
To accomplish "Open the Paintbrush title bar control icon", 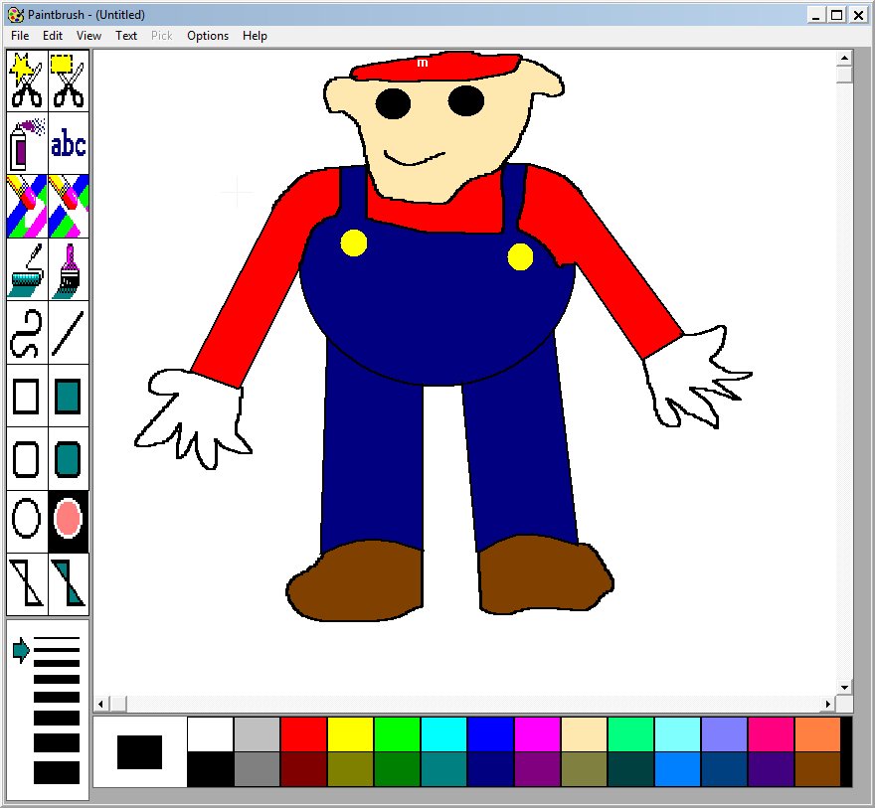I will pyautogui.click(x=16, y=15).
